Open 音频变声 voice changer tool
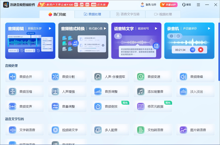 (x=25, y=106)
